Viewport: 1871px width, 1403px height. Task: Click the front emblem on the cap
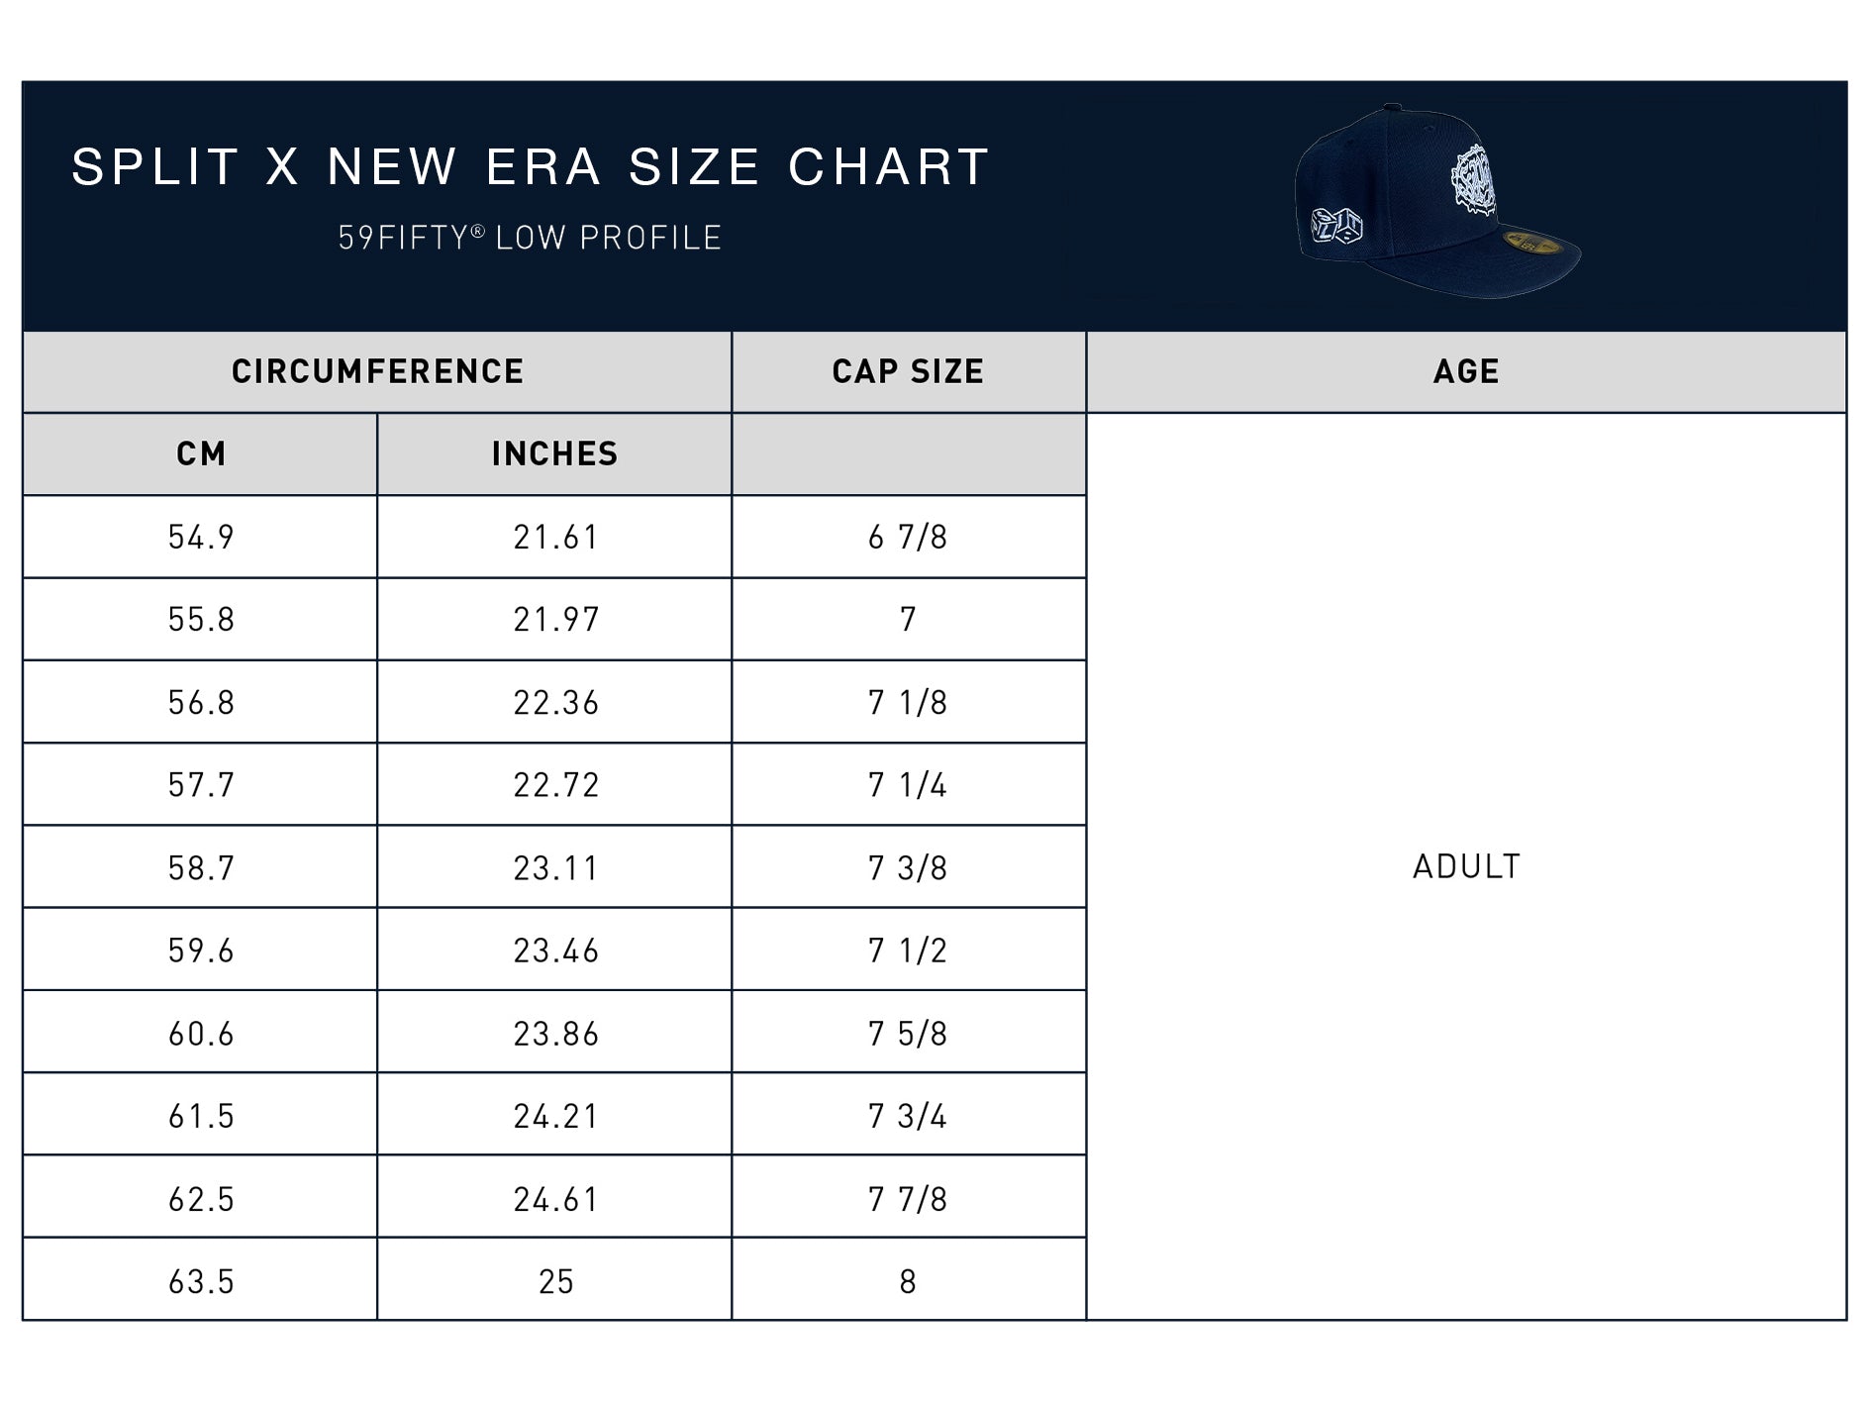point(1473,178)
